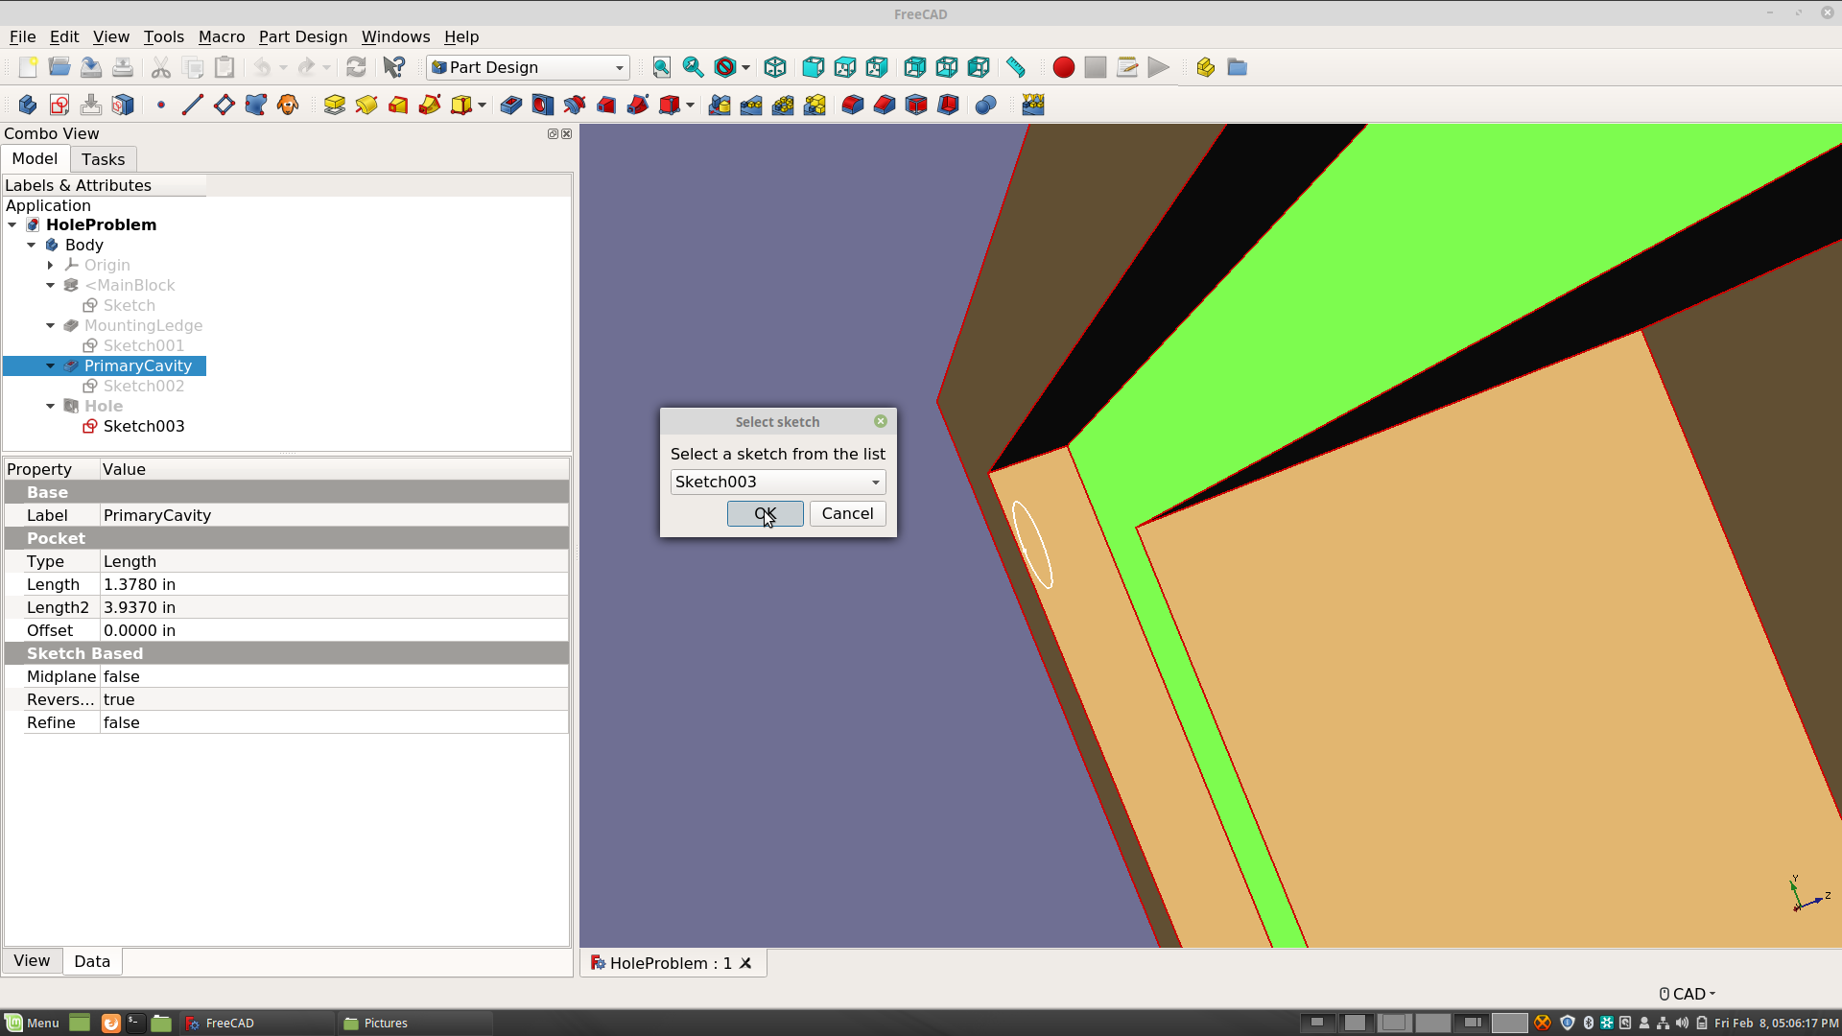Image resolution: width=1842 pixels, height=1036 pixels.
Task: Launch the terminal from the taskbar
Action: 135,1023
